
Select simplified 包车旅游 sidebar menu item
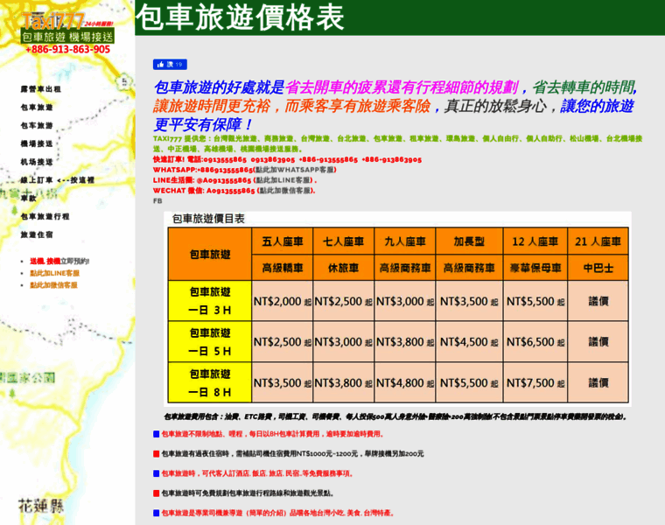[37, 125]
